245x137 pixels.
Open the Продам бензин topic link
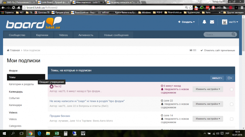pos(60,116)
